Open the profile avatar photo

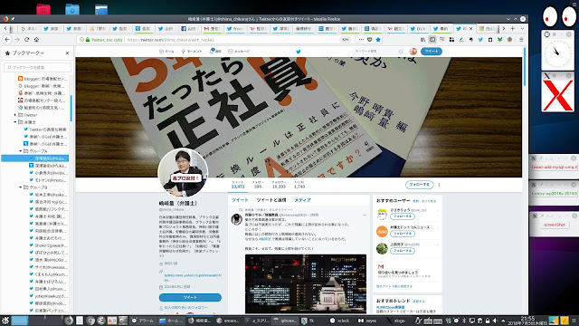pyautogui.click(x=183, y=172)
